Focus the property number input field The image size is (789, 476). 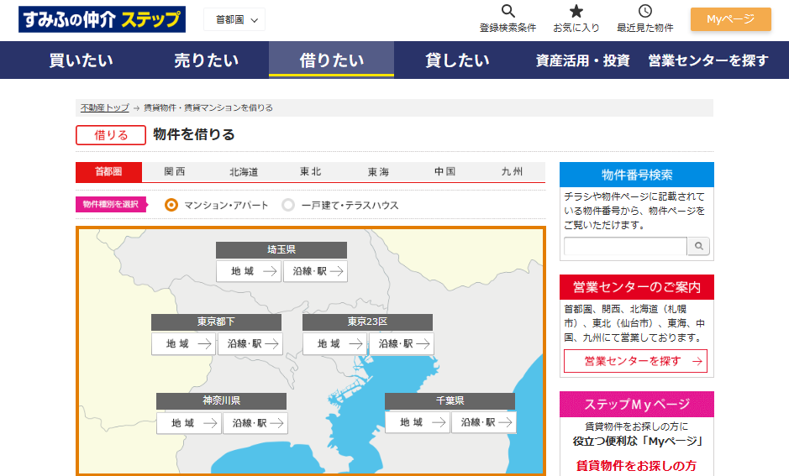point(625,246)
